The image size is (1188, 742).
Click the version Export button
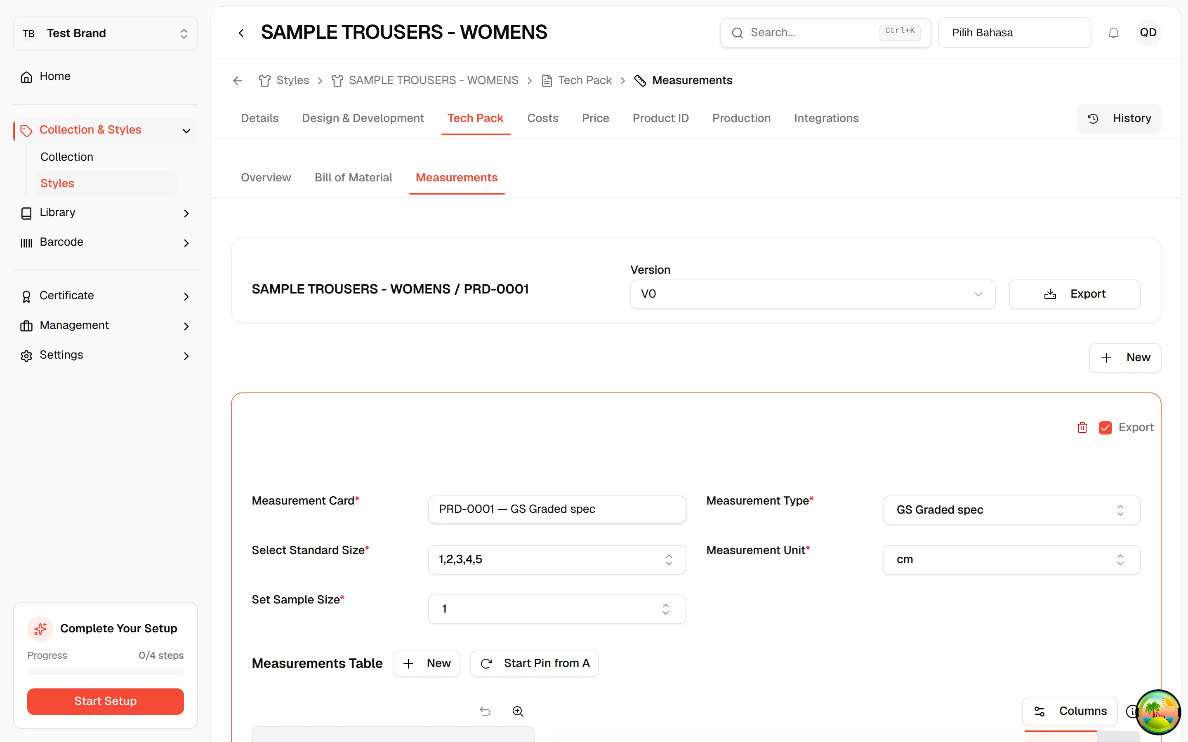1074,294
